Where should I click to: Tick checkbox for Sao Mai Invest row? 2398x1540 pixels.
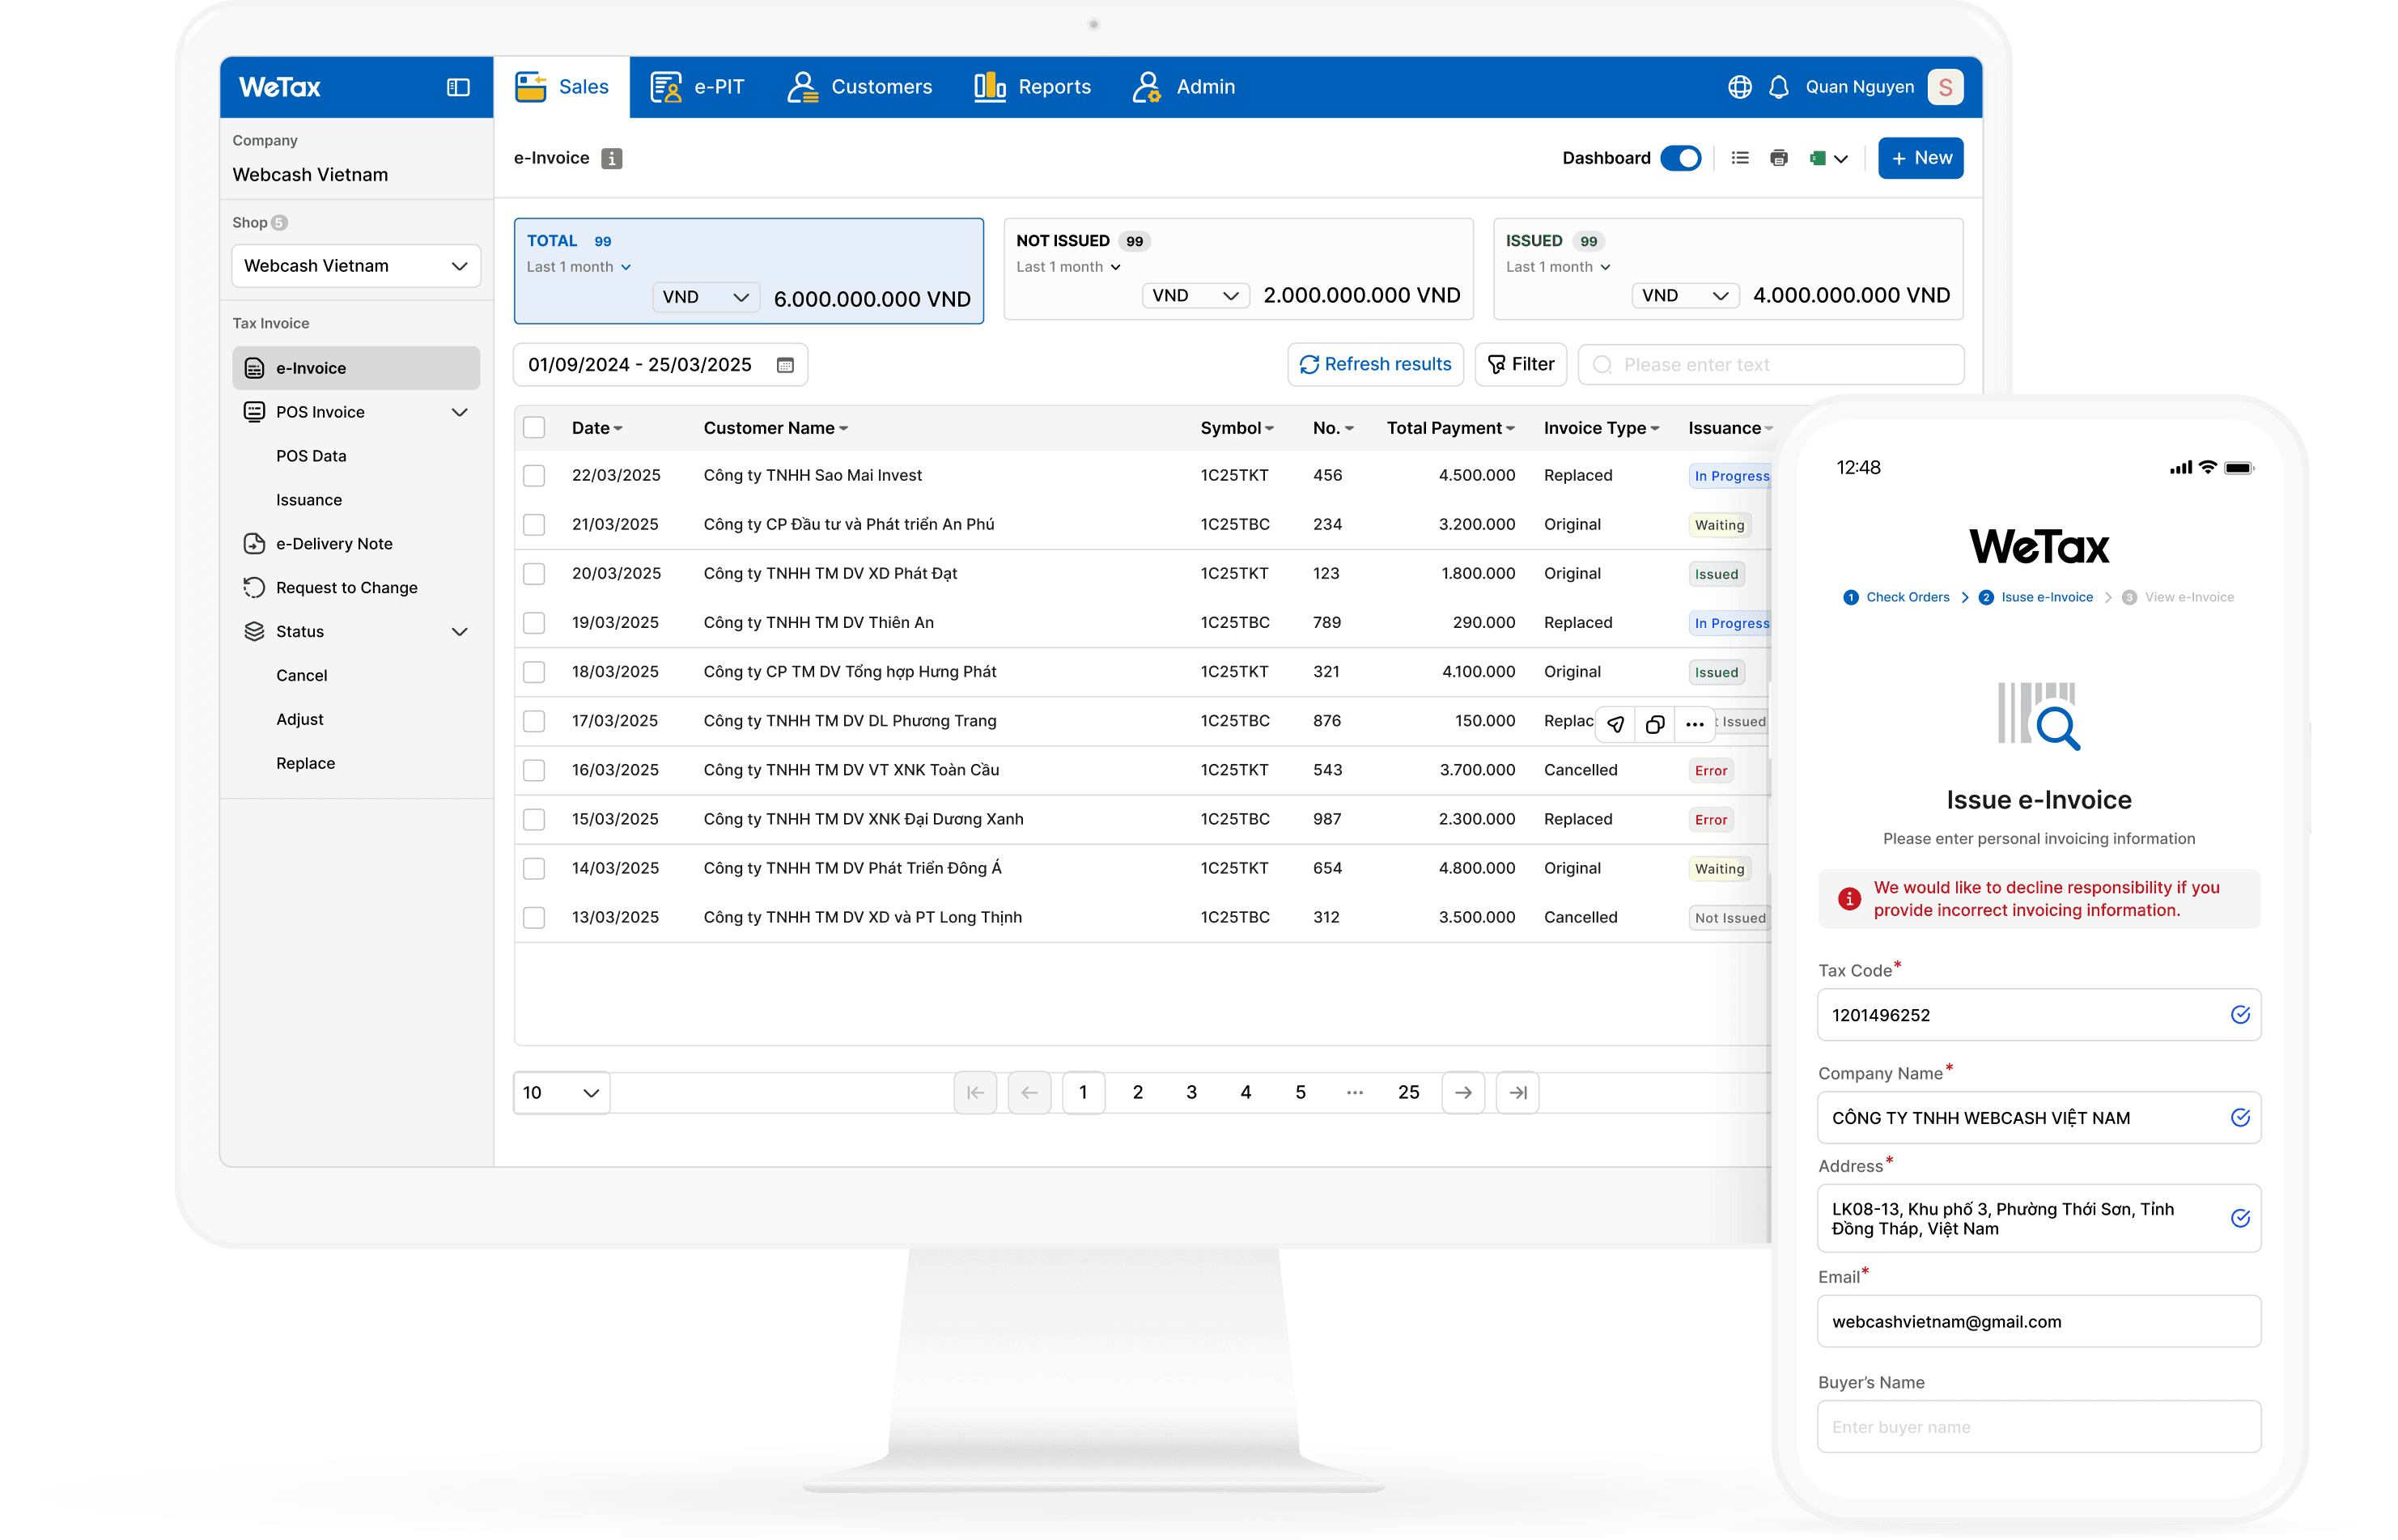534,476
